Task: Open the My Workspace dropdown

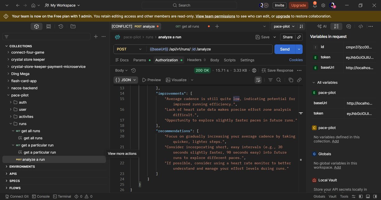Action: (x=63, y=5)
